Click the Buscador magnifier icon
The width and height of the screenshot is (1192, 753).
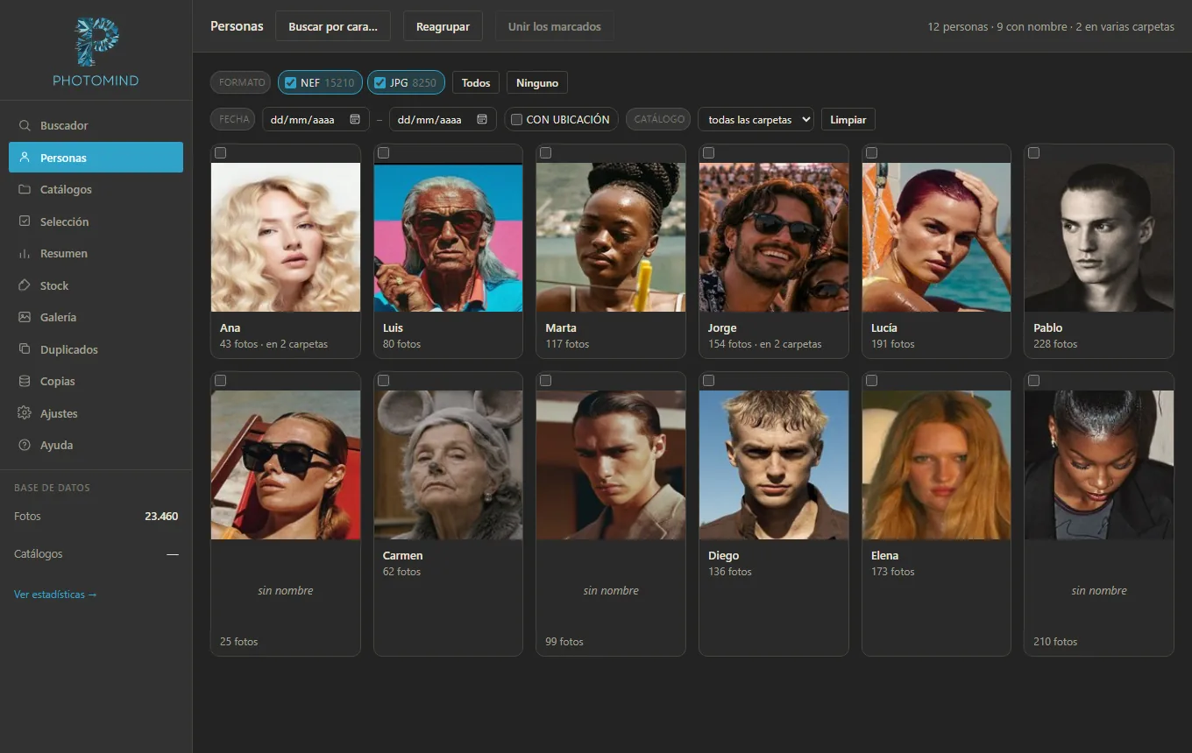(25, 125)
